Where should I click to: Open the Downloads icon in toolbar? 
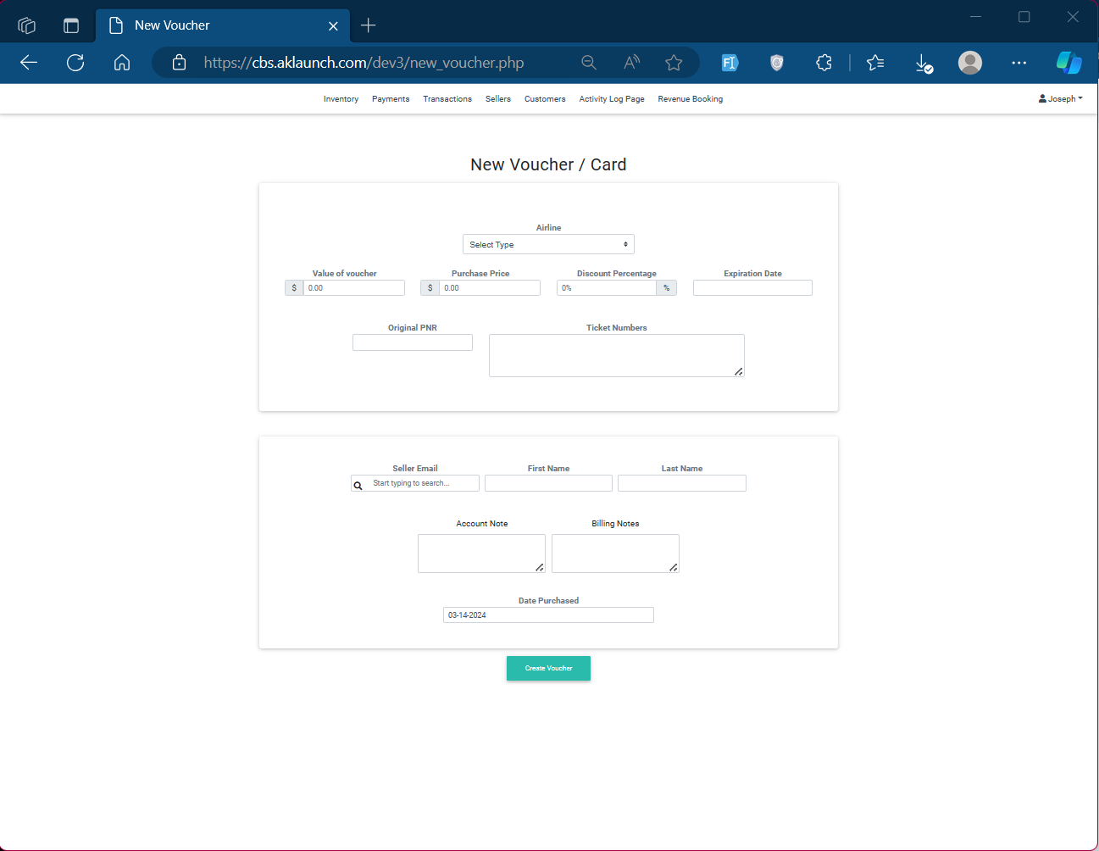(x=924, y=64)
